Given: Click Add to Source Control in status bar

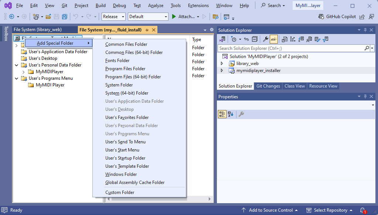Looking at the screenshot, I should (x=269, y=210).
